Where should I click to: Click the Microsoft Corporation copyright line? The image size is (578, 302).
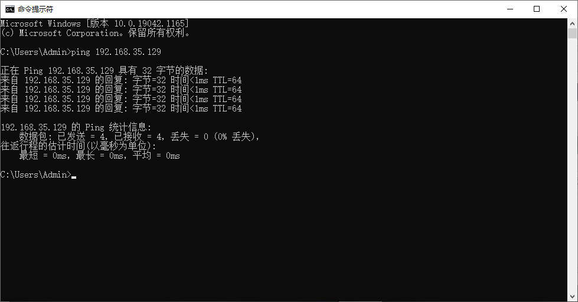96,33
